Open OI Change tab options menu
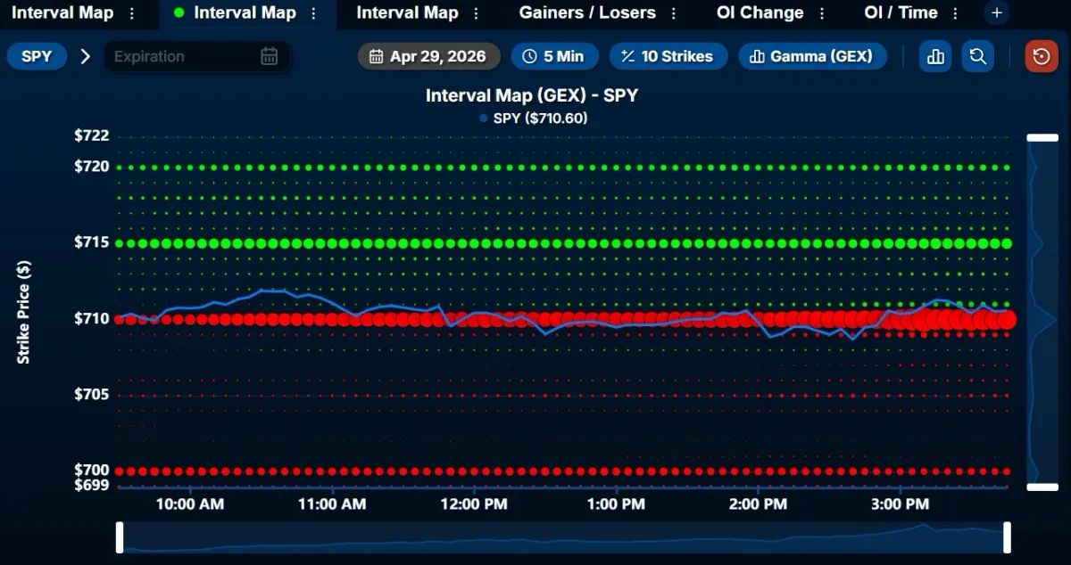1071x565 pixels. tap(821, 13)
